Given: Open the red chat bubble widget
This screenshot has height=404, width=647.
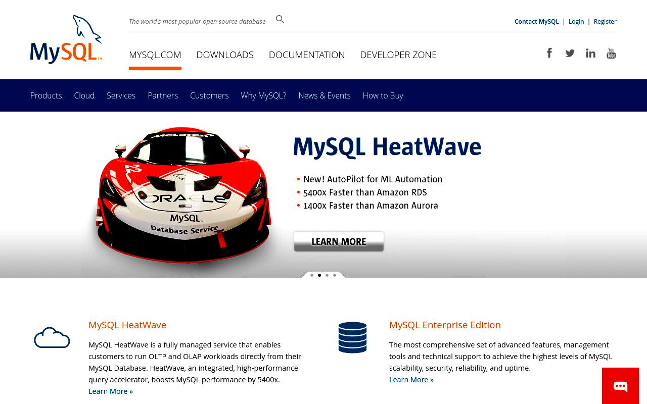Looking at the screenshot, I should point(620,386).
